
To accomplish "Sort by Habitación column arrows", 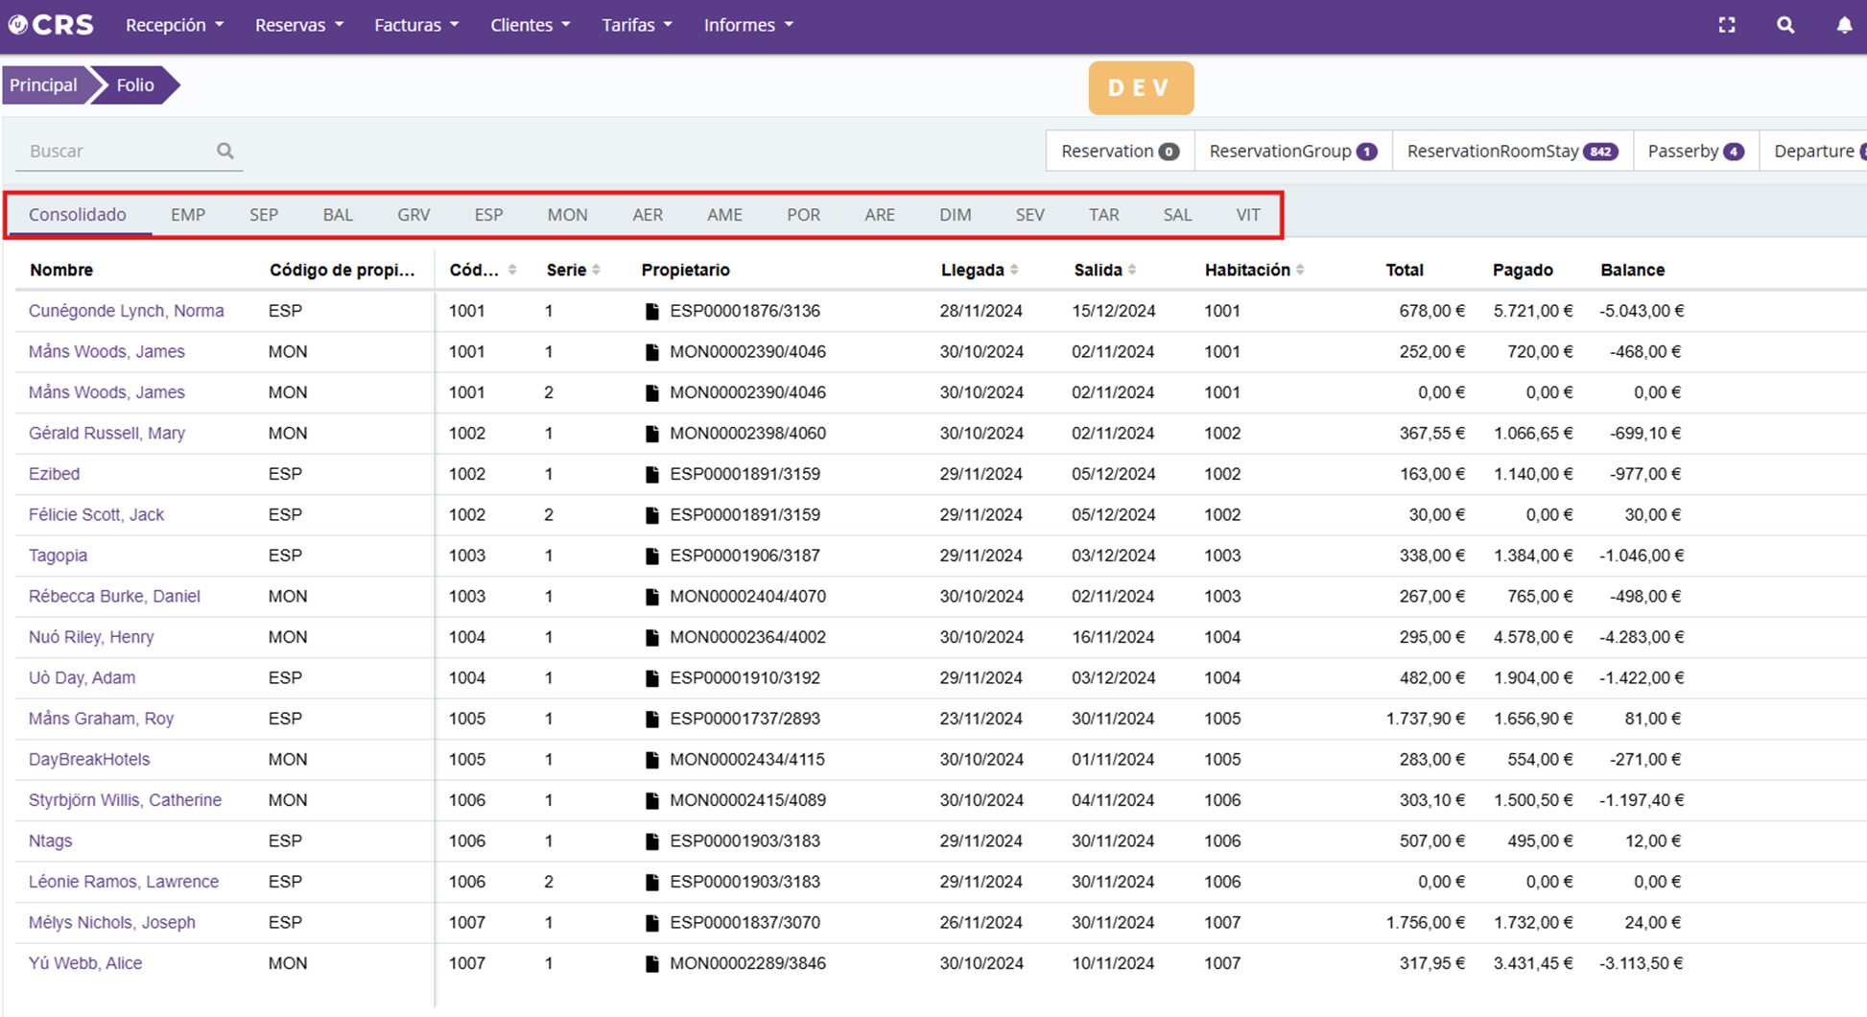I will click(1300, 270).
